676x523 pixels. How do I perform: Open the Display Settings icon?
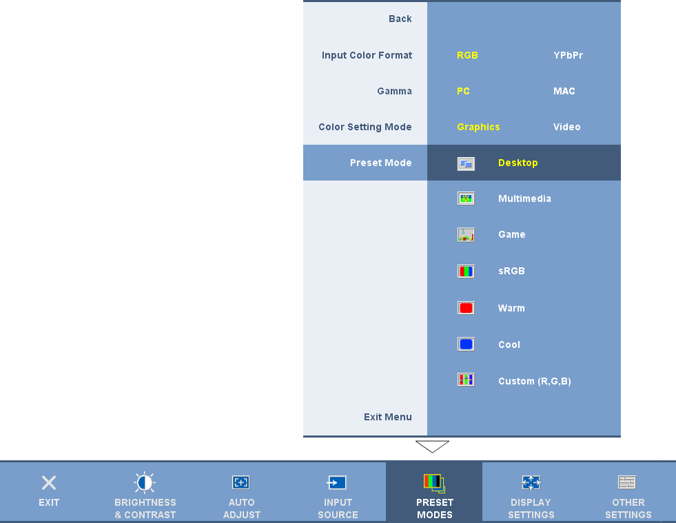[x=531, y=482]
